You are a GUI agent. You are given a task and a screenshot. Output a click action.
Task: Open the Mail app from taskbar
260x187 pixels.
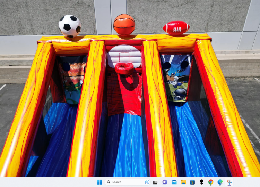click(x=174, y=182)
